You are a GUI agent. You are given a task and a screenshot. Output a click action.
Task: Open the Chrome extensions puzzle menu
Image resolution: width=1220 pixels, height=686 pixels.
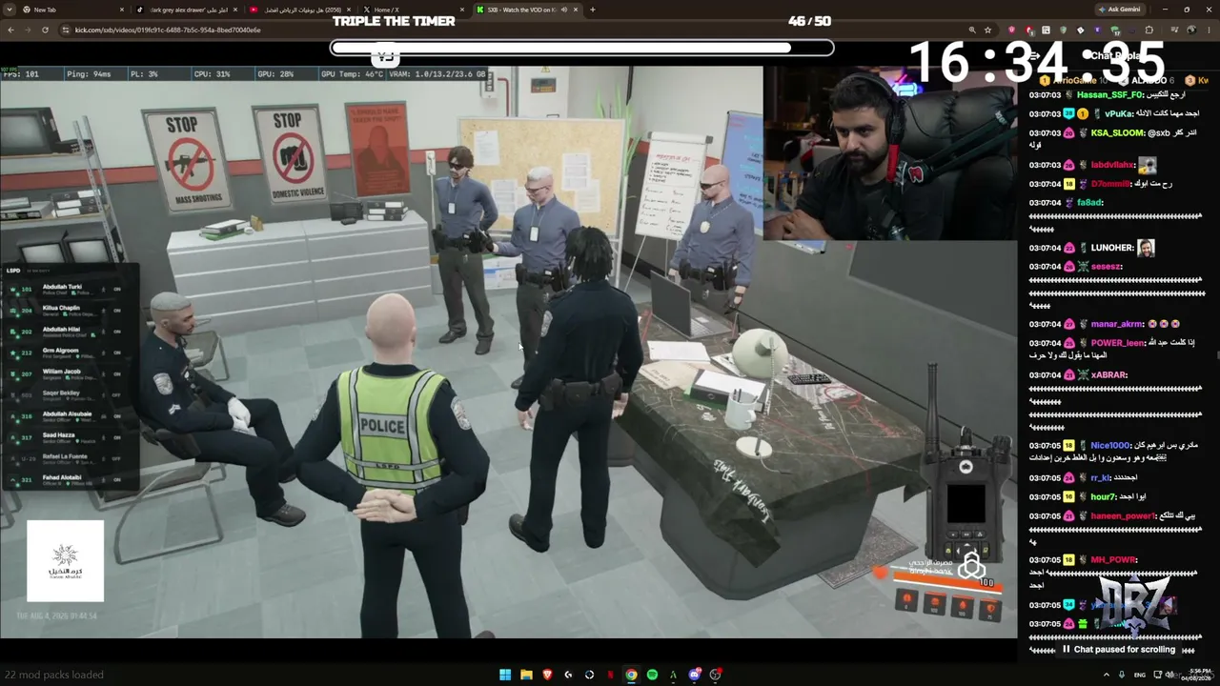(x=1149, y=30)
